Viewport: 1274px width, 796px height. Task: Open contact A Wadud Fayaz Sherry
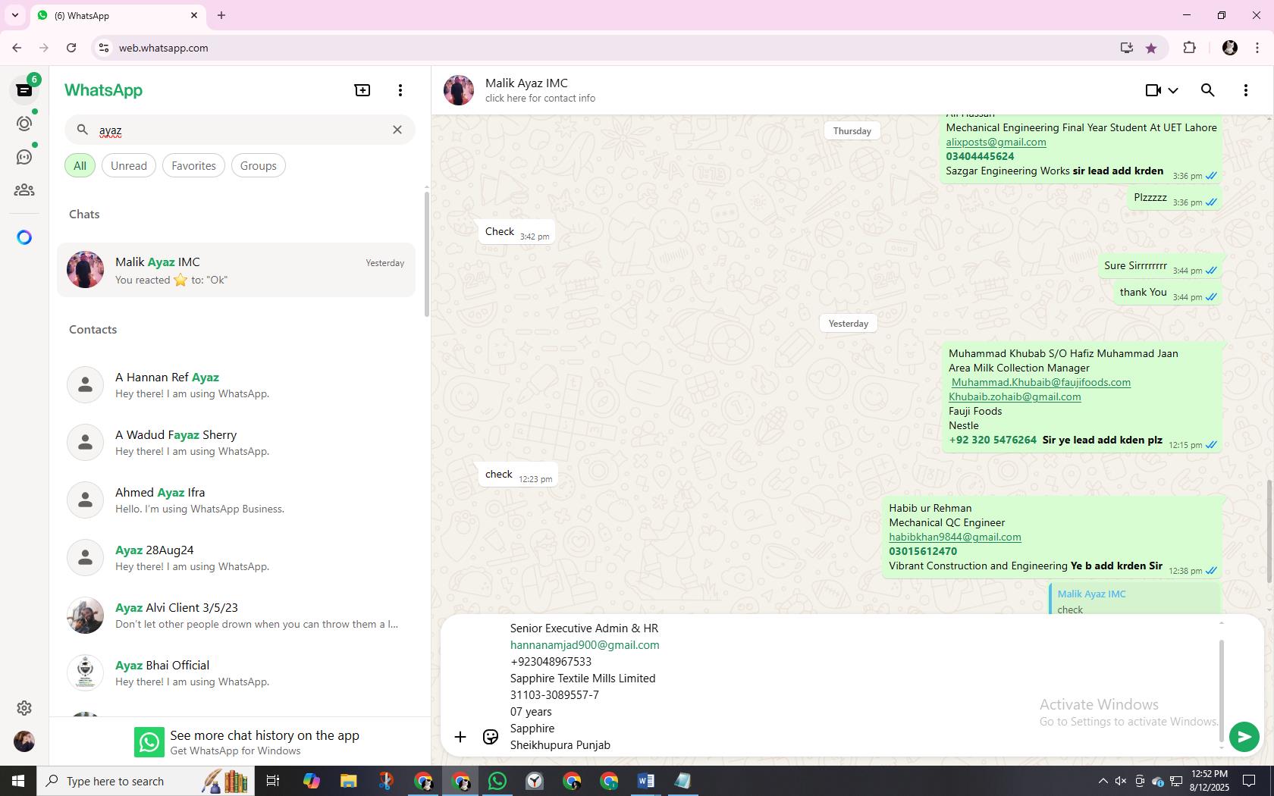click(236, 442)
